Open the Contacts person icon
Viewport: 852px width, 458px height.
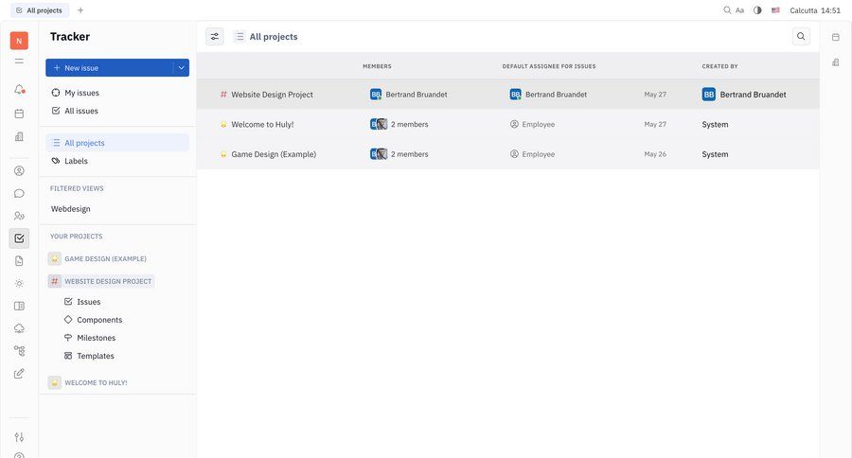point(19,171)
